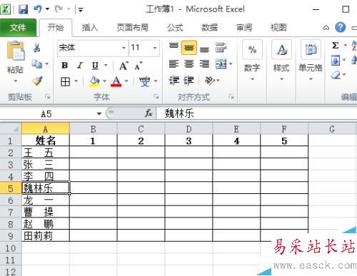Switch to the 页面布局 tab
The width and height of the screenshot is (357, 276).
133,28
